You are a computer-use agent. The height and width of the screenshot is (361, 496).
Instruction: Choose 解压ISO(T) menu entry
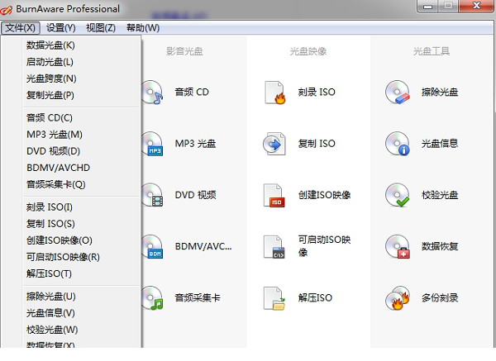[x=49, y=273]
